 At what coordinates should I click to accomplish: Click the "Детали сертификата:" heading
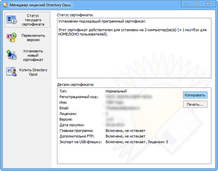tap(75, 85)
